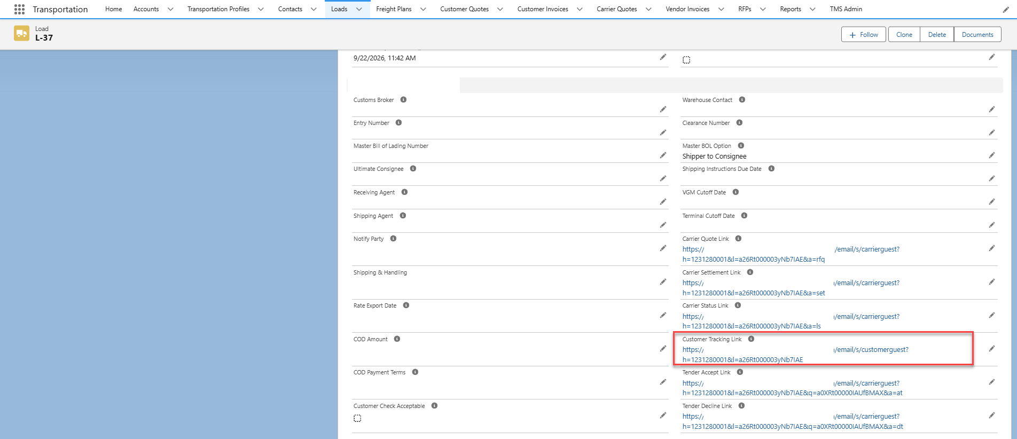Expand the Freight Plans dropdown chevron
Viewport: 1017px width, 439px height.
[x=423, y=9]
